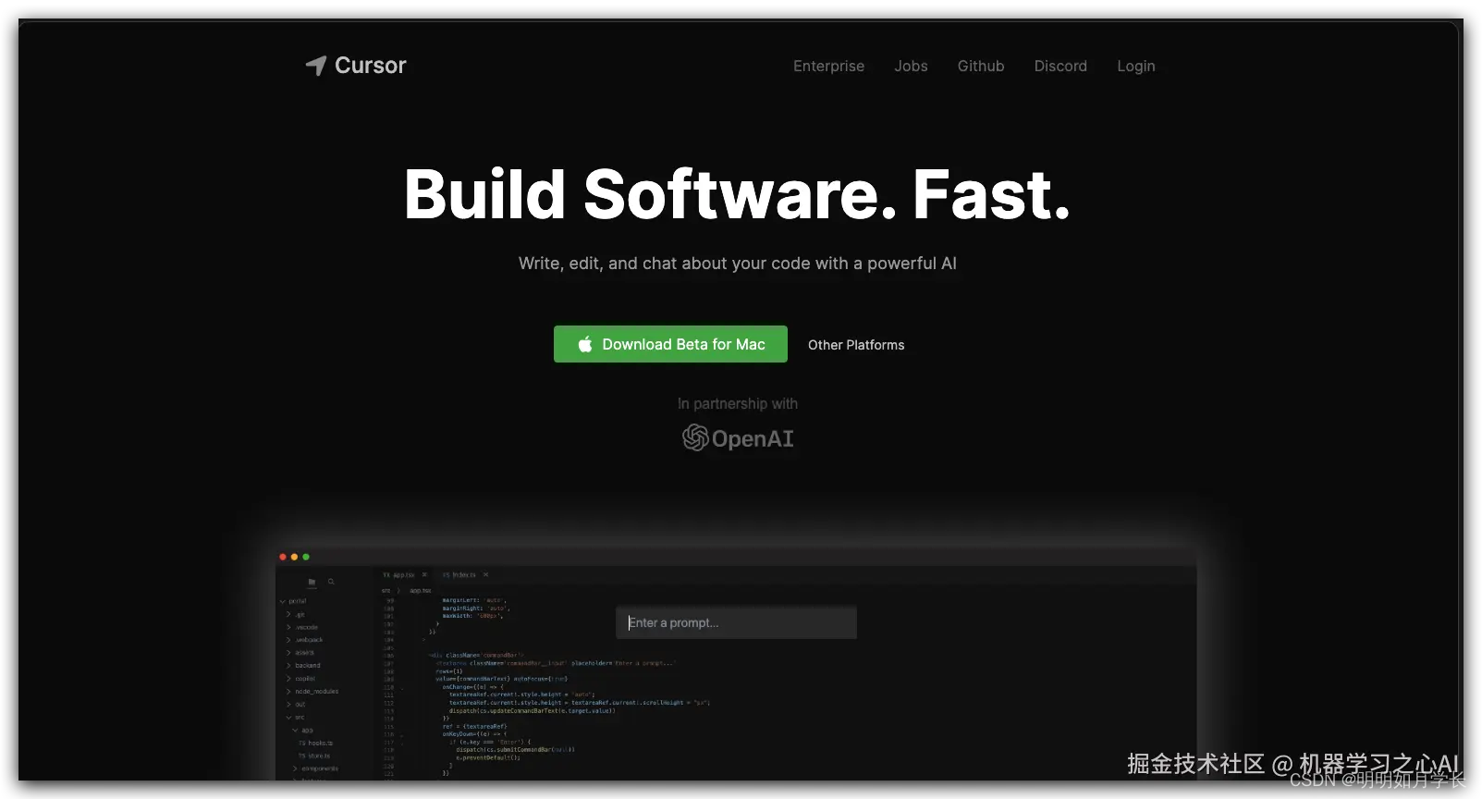
Task: Click the OpenAI logo
Action: point(738,438)
